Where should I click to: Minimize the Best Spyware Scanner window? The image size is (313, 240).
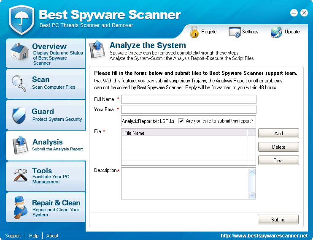[x=294, y=13]
